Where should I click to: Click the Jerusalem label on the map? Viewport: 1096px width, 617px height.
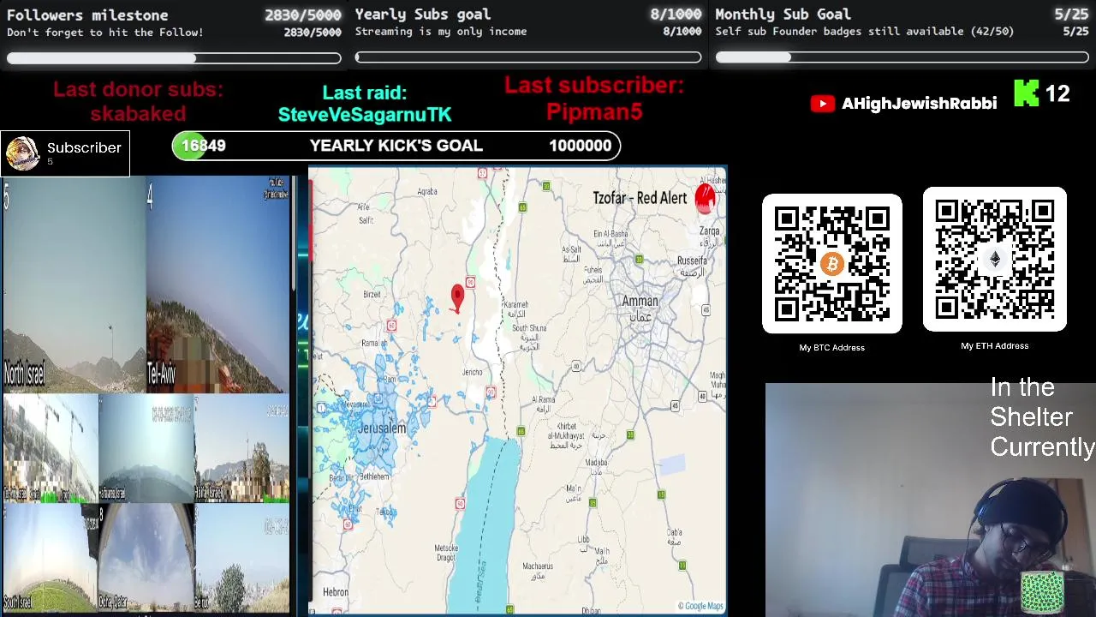tap(383, 428)
